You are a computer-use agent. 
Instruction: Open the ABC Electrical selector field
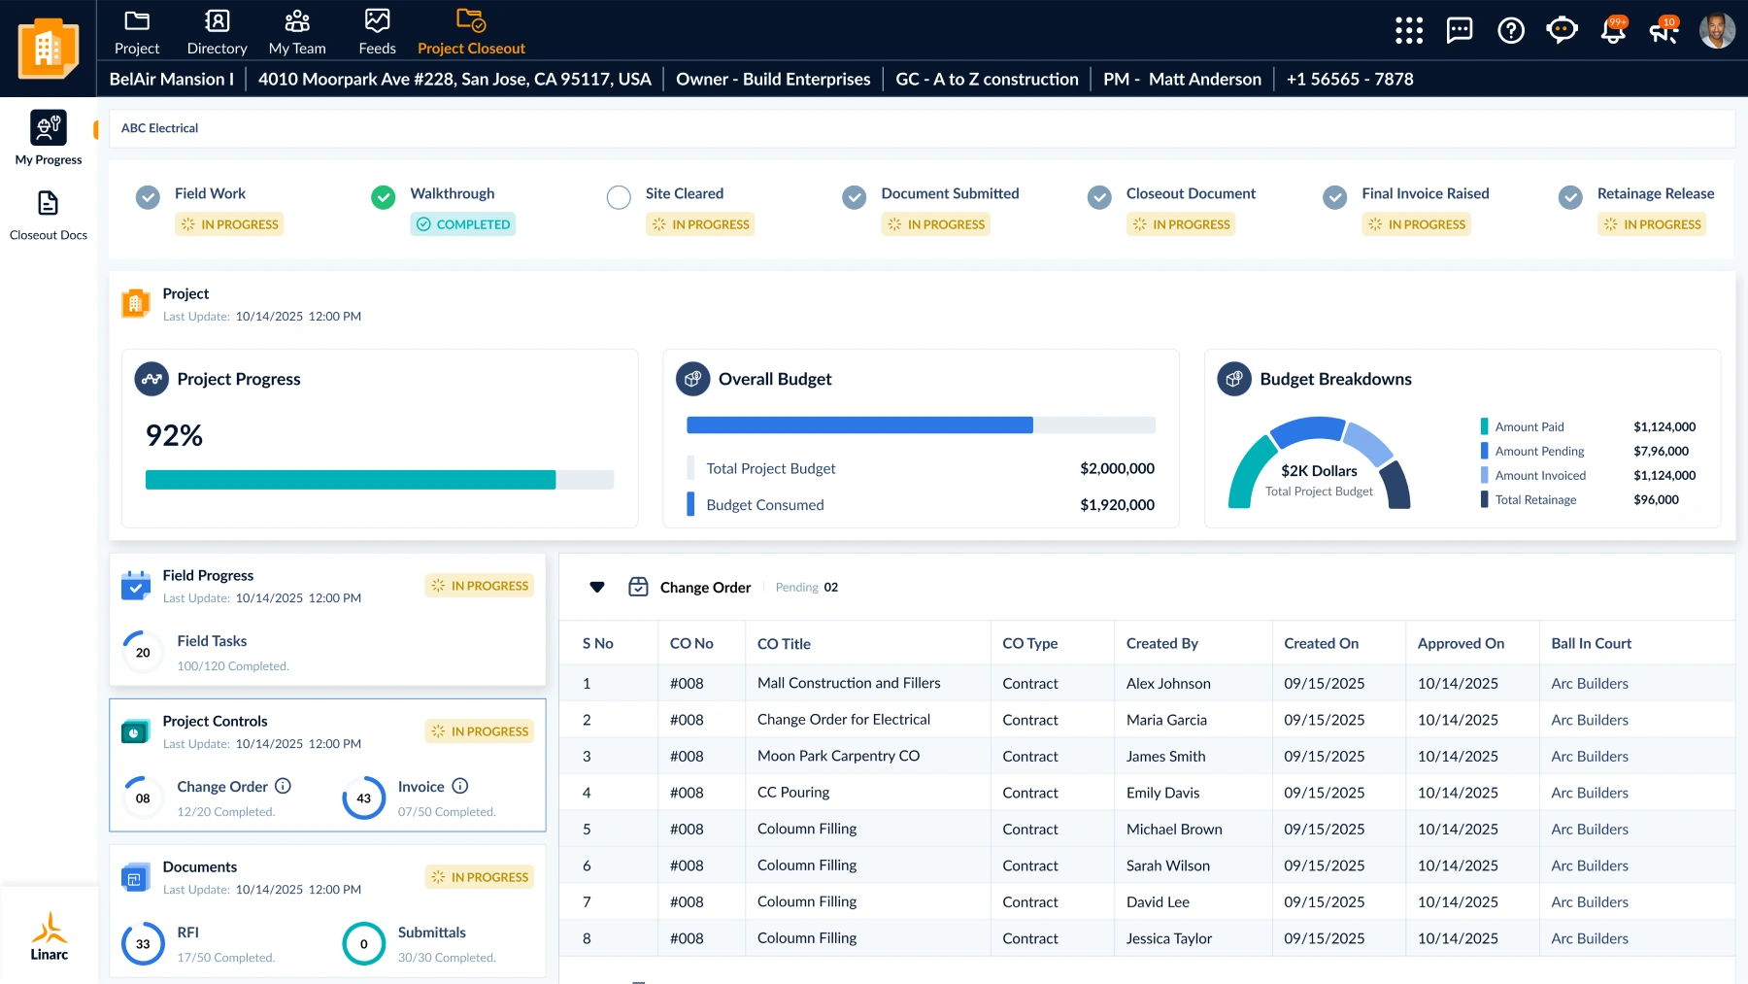coord(922,128)
